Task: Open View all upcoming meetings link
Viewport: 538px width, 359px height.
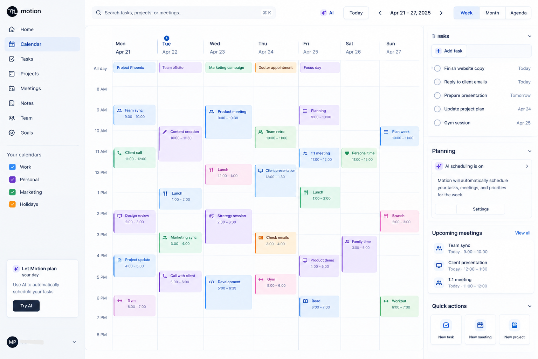Action: point(523,233)
